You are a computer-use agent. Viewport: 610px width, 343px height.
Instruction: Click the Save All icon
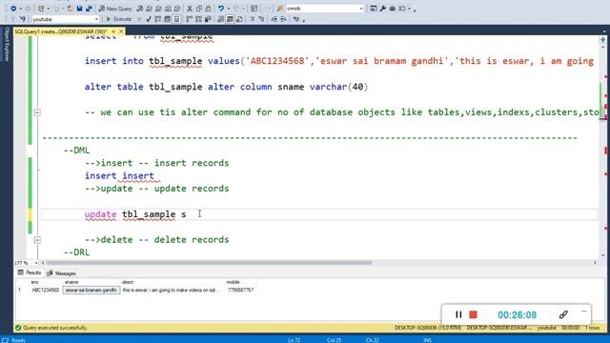89,9
